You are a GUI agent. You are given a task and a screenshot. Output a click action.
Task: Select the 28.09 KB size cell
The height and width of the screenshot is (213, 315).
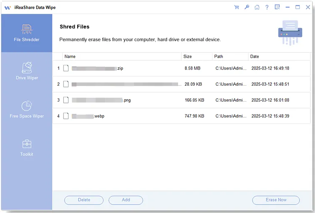(193, 84)
